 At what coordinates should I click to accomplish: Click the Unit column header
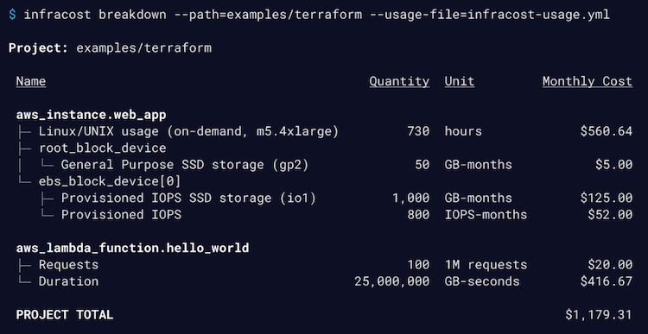coord(460,81)
